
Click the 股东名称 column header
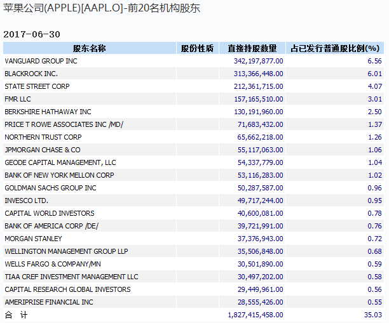click(x=90, y=48)
